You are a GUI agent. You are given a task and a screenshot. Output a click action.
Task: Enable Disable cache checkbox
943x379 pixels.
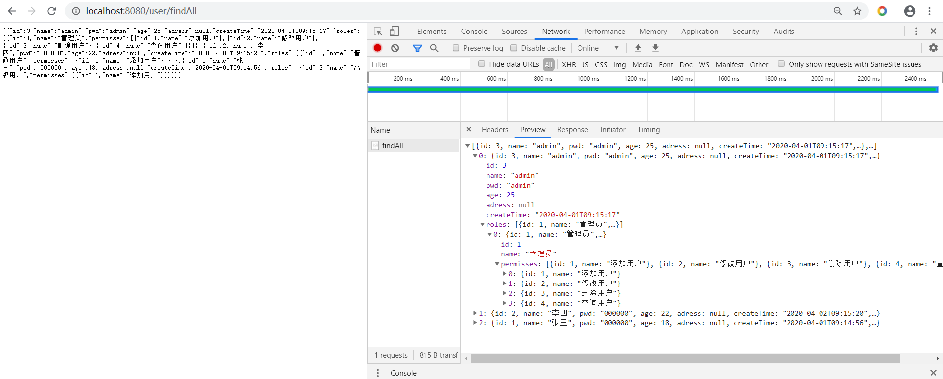[x=514, y=48]
